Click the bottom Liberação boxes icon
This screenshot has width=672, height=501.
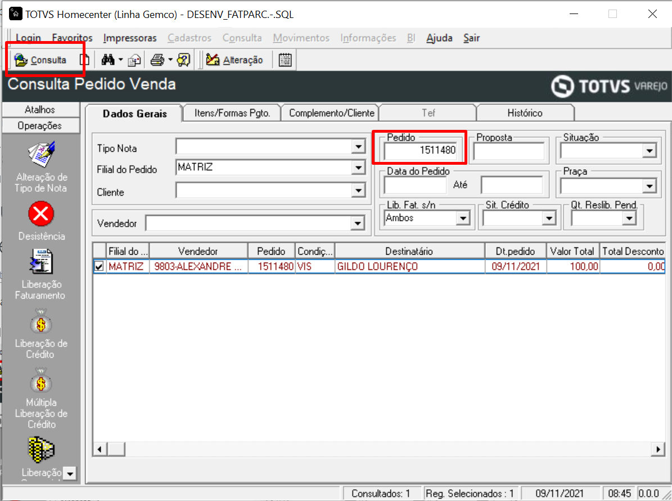(41, 449)
